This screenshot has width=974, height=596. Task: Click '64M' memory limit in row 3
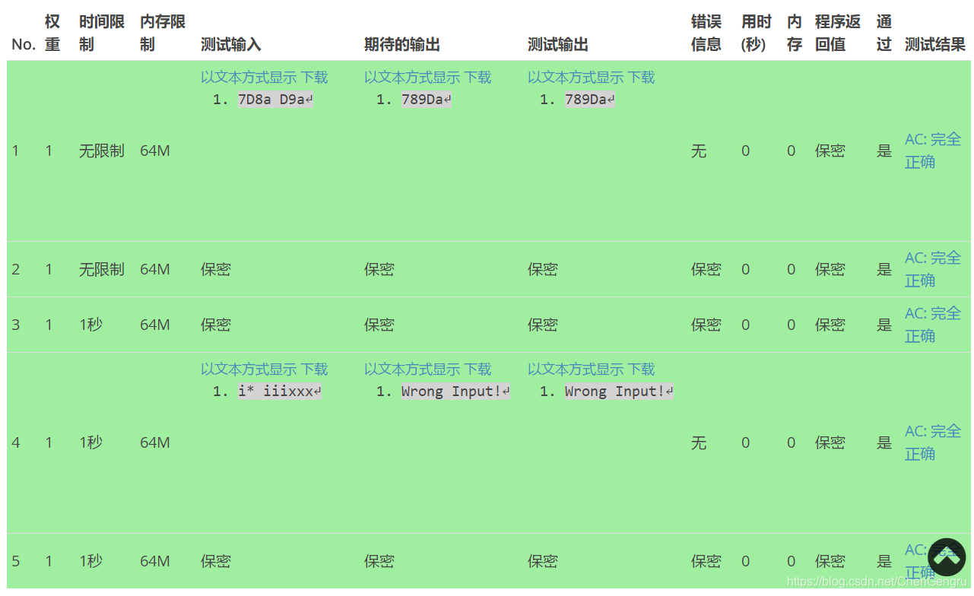point(155,325)
